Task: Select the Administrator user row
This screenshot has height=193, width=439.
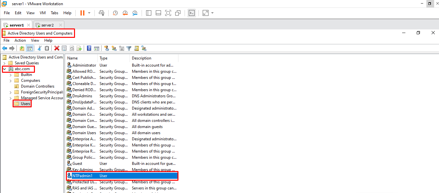Action: 122,65
